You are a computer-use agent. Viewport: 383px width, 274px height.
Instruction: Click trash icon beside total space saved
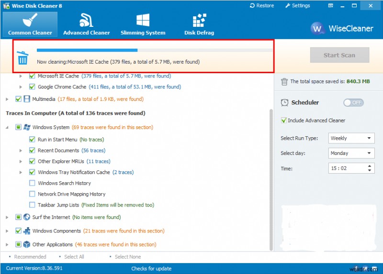pyautogui.click(x=284, y=82)
